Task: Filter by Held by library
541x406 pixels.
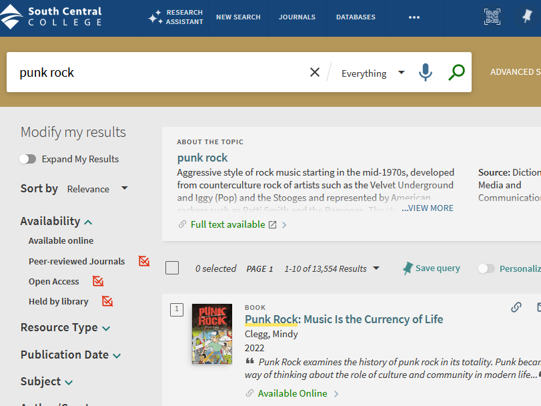Action: coord(58,301)
